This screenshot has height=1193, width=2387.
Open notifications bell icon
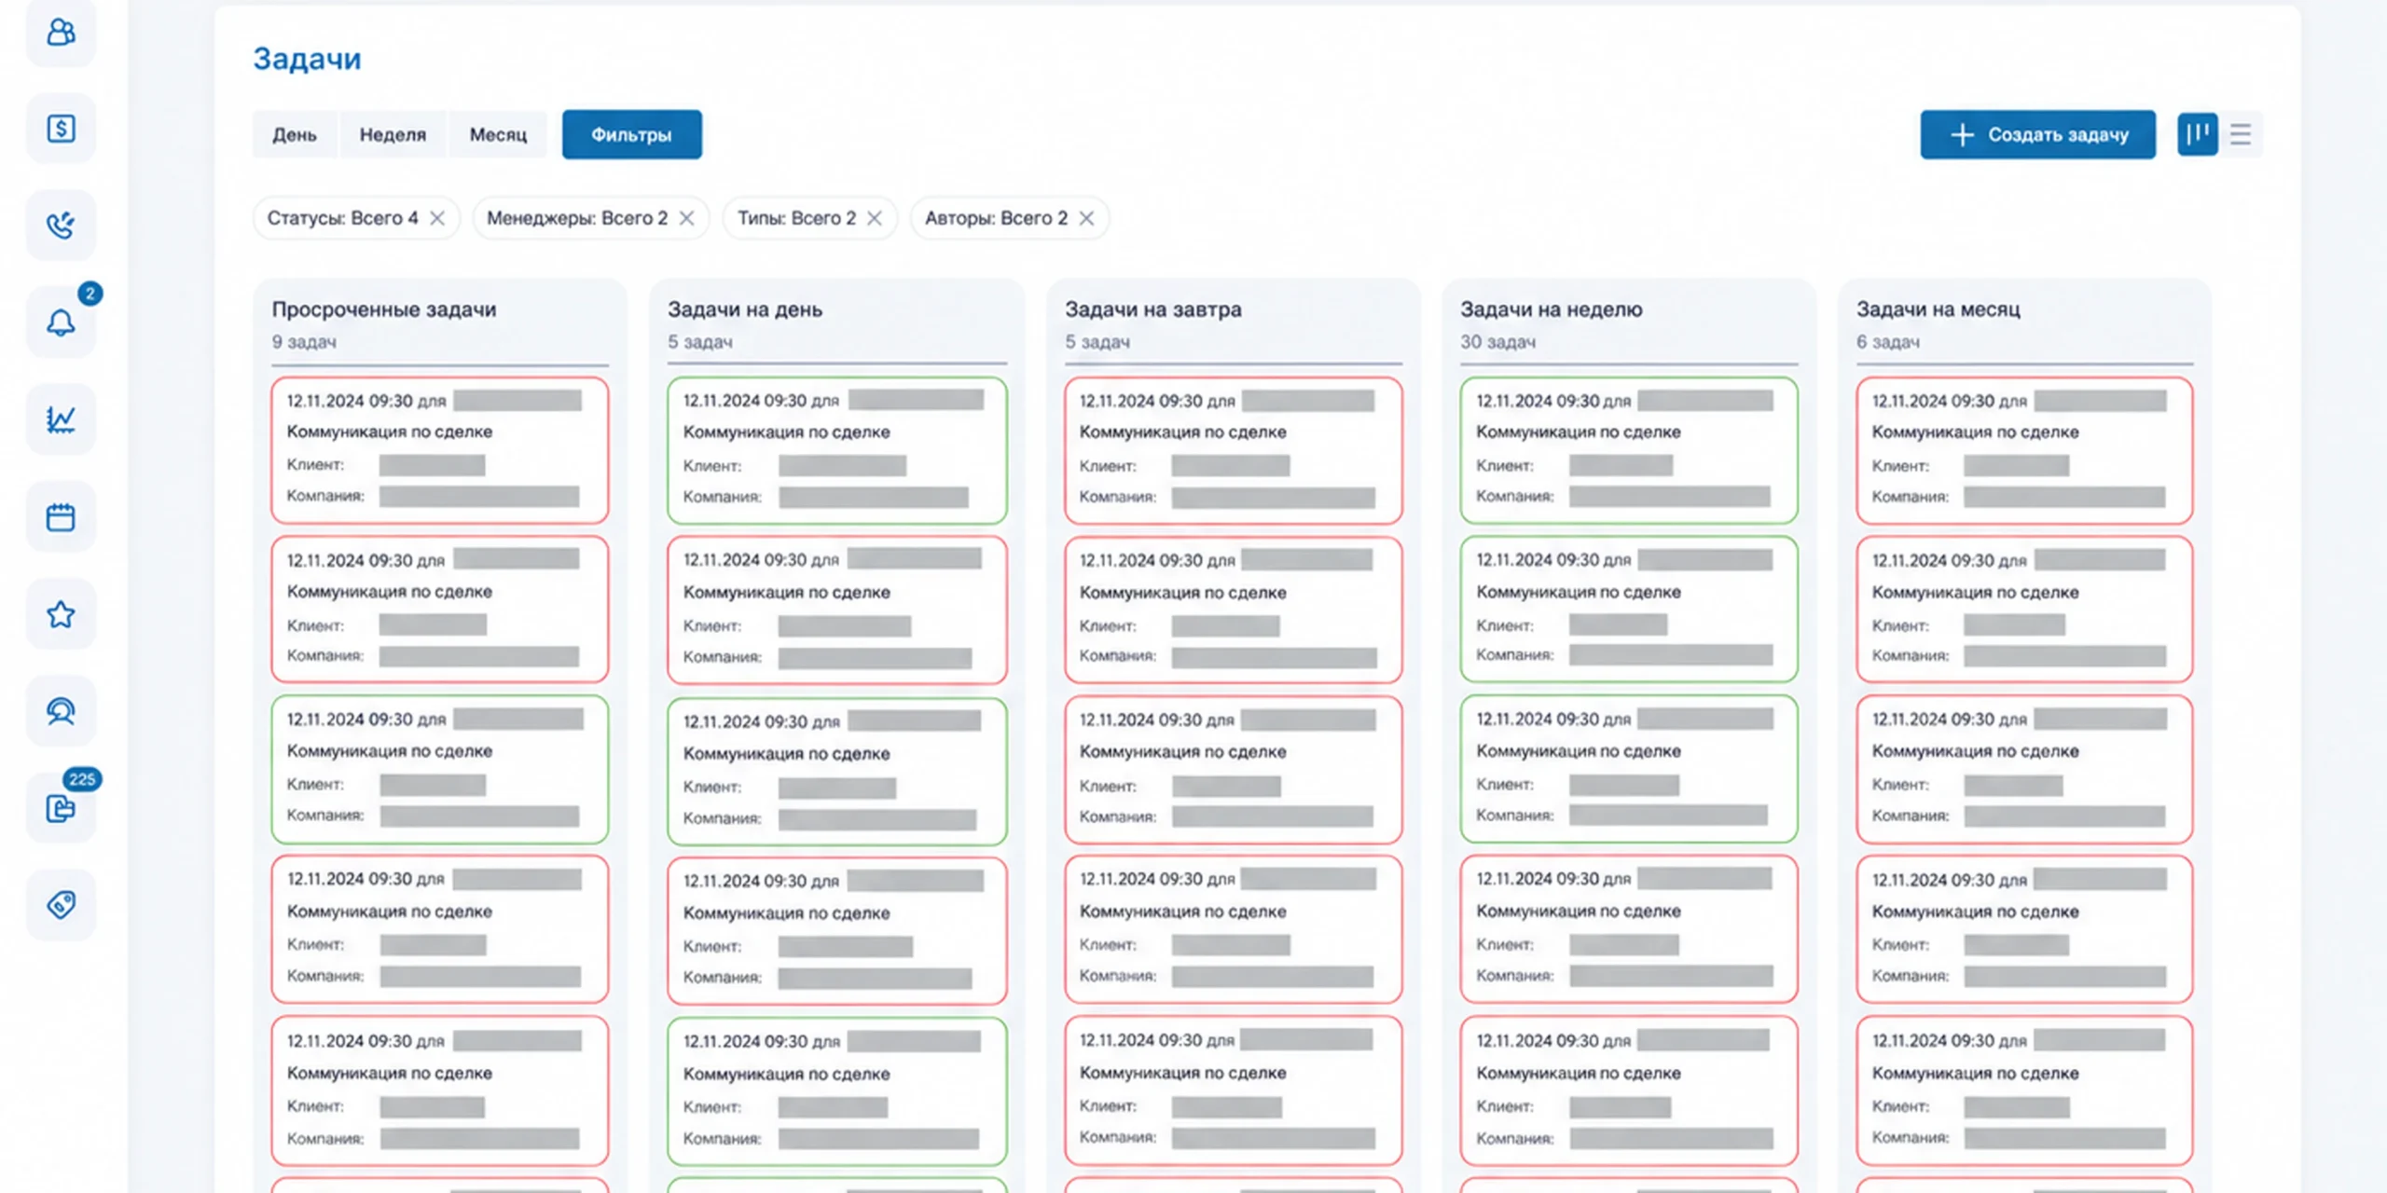click(x=61, y=322)
